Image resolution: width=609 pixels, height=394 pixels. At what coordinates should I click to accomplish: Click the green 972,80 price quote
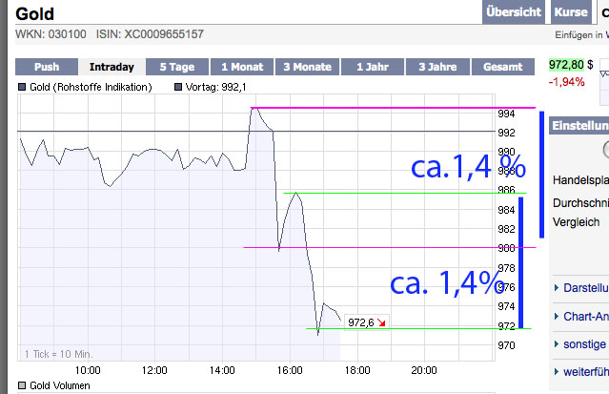pyautogui.click(x=567, y=65)
